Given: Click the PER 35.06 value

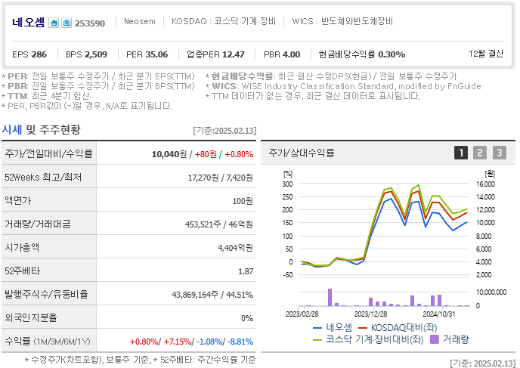Looking at the screenshot, I should tap(147, 54).
